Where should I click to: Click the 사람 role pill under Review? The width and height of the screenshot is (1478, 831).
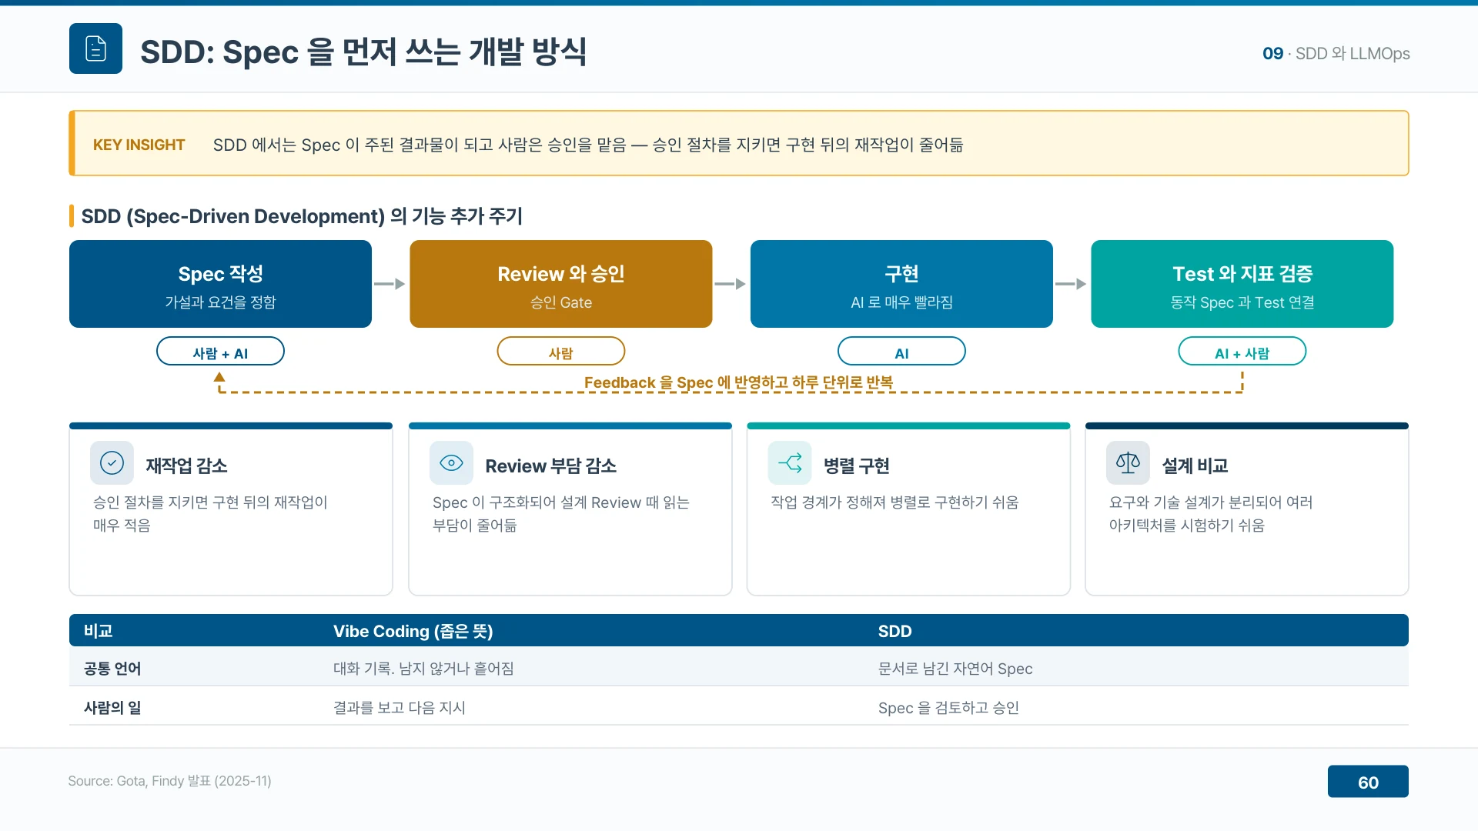561,352
